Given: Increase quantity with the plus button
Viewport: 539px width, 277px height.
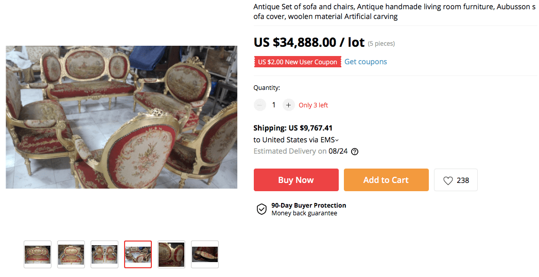Looking at the screenshot, I should (x=288, y=105).
